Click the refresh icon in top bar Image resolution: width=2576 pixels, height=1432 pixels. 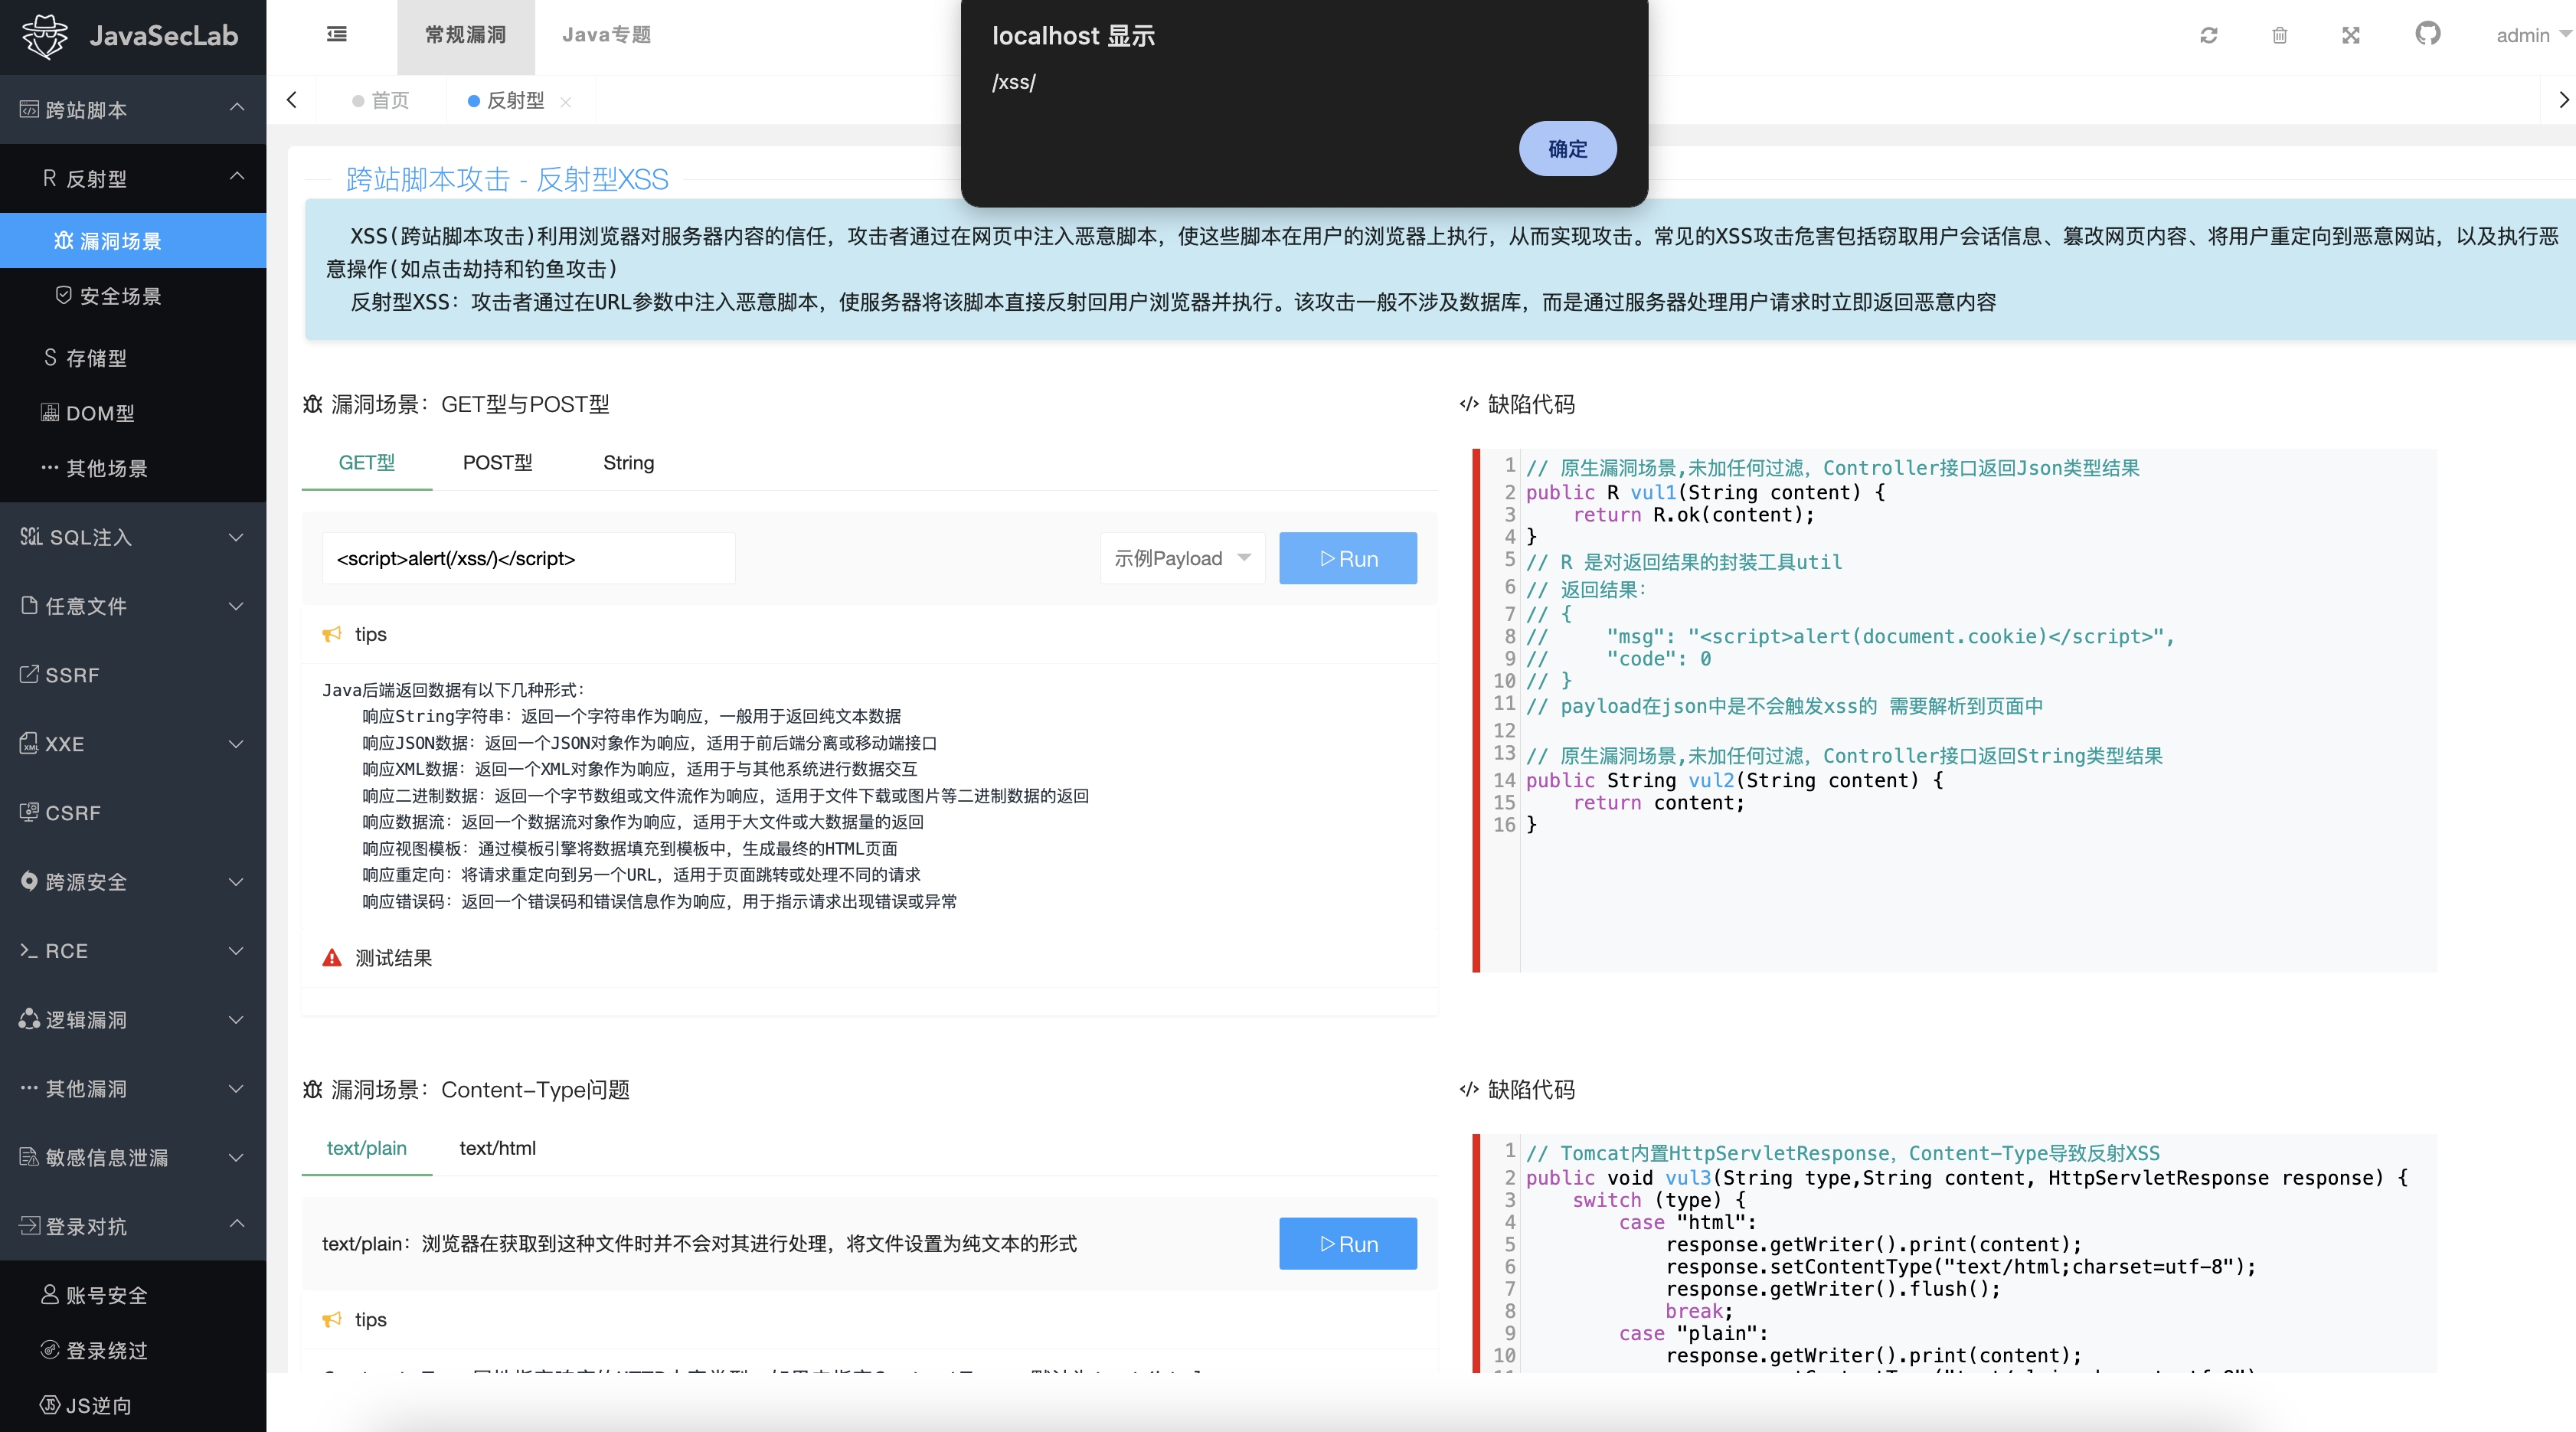pos(2208,35)
